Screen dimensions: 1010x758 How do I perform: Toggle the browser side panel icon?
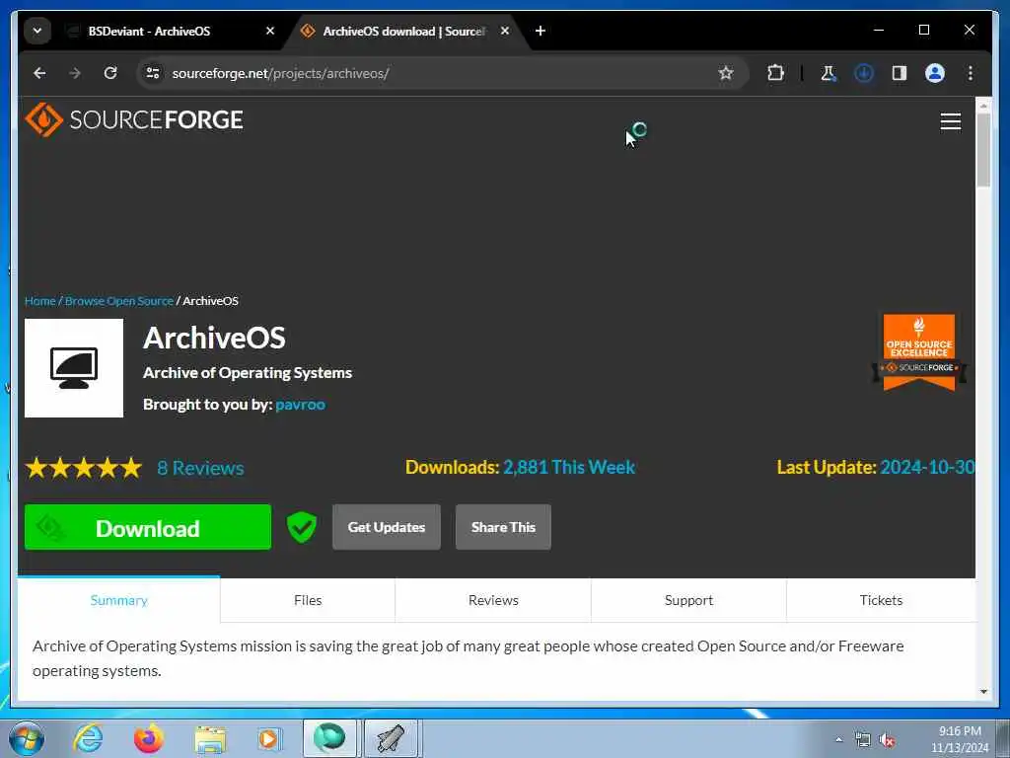(900, 73)
